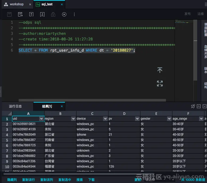207x183 pixels.
Task: Open the gender column filter dropdown
Action: (x=169, y=119)
